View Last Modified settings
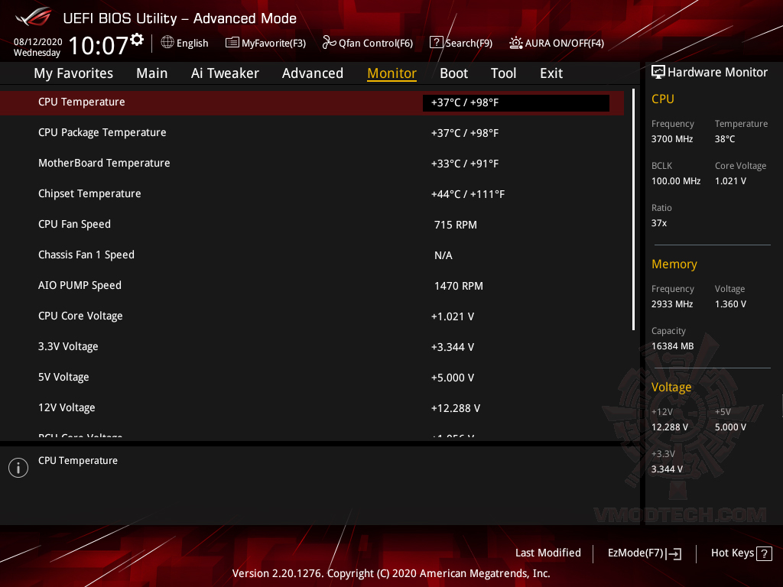This screenshot has height=587, width=783. tap(547, 553)
